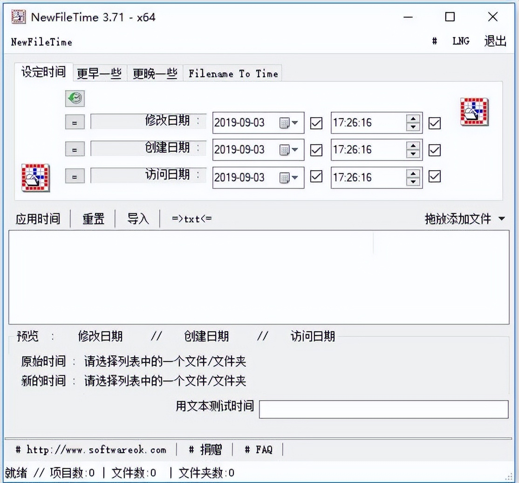Click inside the empty file list area
The height and width of the screenshot is (483, 519).
[259, 277]
